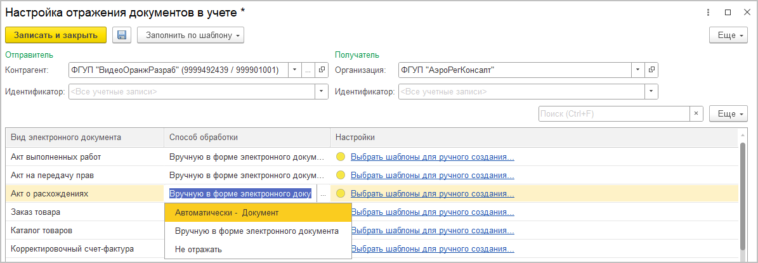The width and height of the screenshot is (758, 263).
Task: Clear search field with the X icon
Action: pos(696,113)
